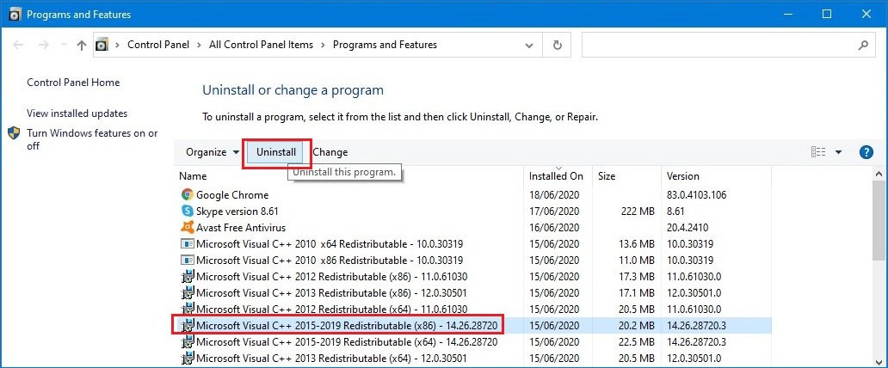888x368 pixels.
Task: Click the 22.5 MB size cell
Action: pos(635,342)
